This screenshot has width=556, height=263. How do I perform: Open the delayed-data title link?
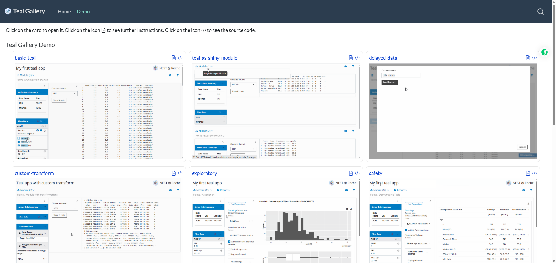(x=383, y=58)
